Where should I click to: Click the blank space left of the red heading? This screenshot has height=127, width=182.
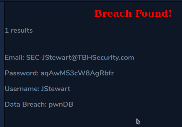click(47, 14)
